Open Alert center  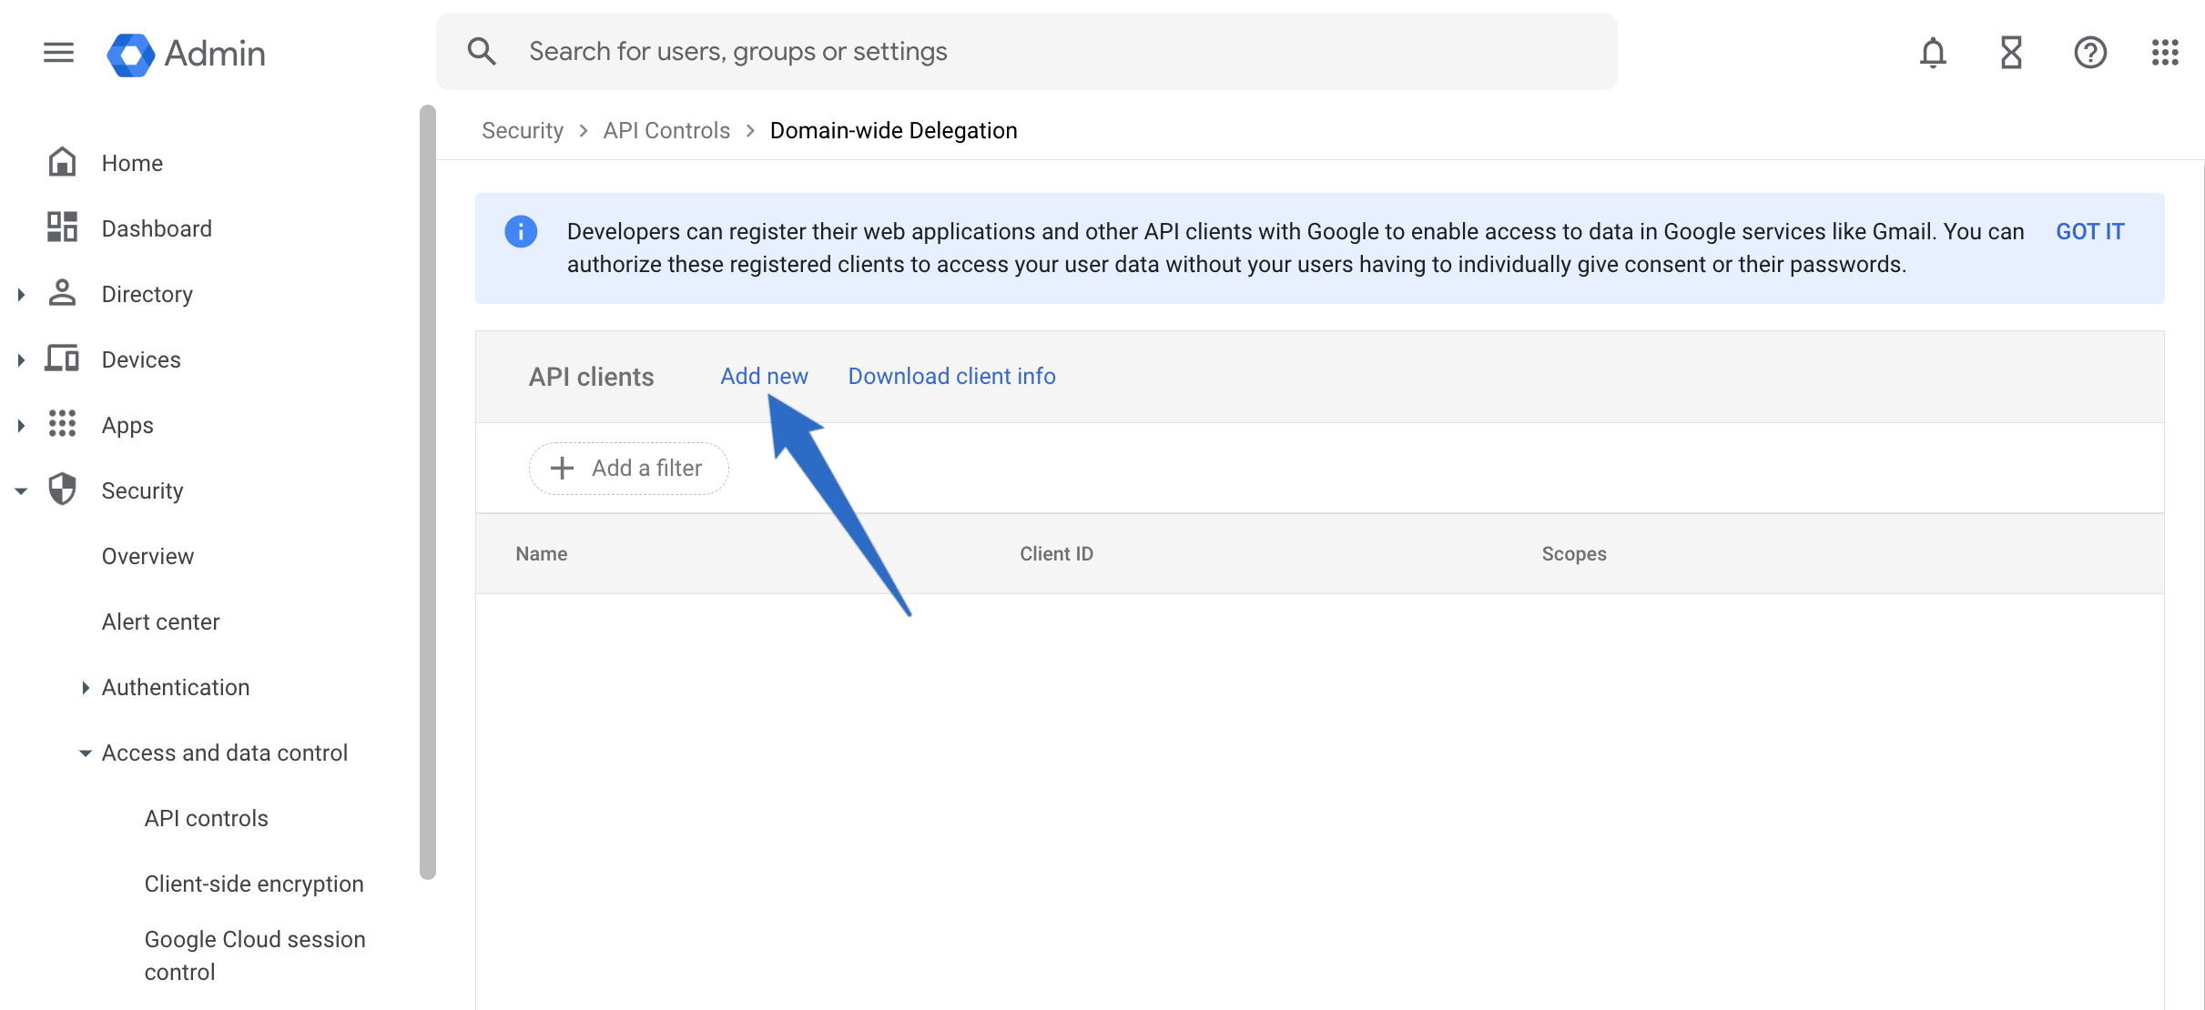pyautogui.click(x=160, y=621)
